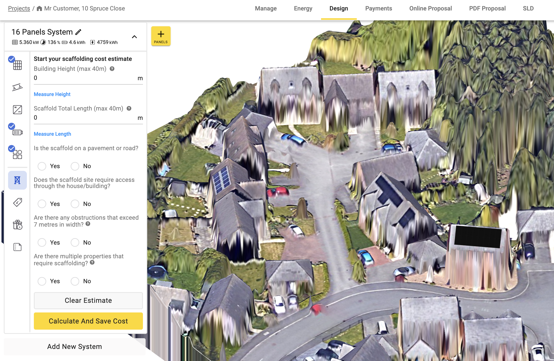The height and width of the screenshot is (361, 554).
Task: Open the pricing tag sidebar icon
Action: (17, 202)
